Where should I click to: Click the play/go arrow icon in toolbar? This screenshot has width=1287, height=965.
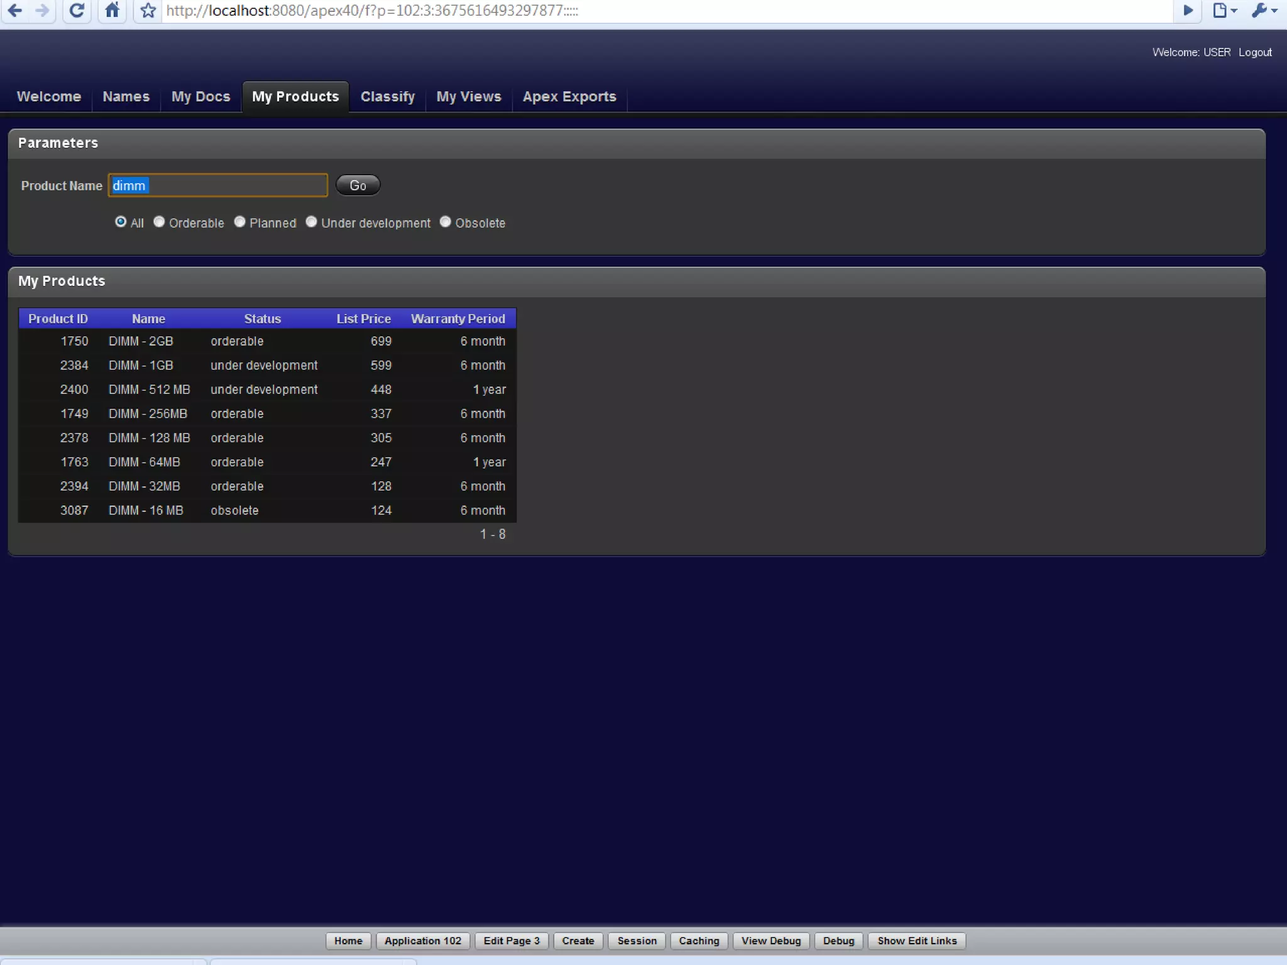(x=1187, y=11)
